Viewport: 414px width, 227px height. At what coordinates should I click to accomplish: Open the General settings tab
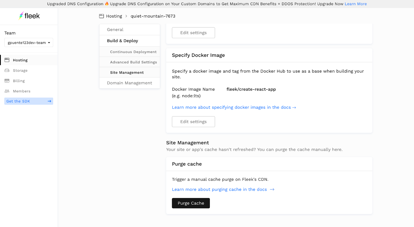pos(115,30)
